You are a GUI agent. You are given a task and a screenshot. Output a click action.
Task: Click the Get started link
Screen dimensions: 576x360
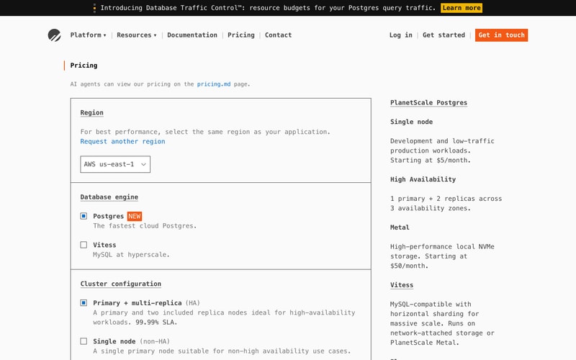pyautogui.click(x=444, y=35)
